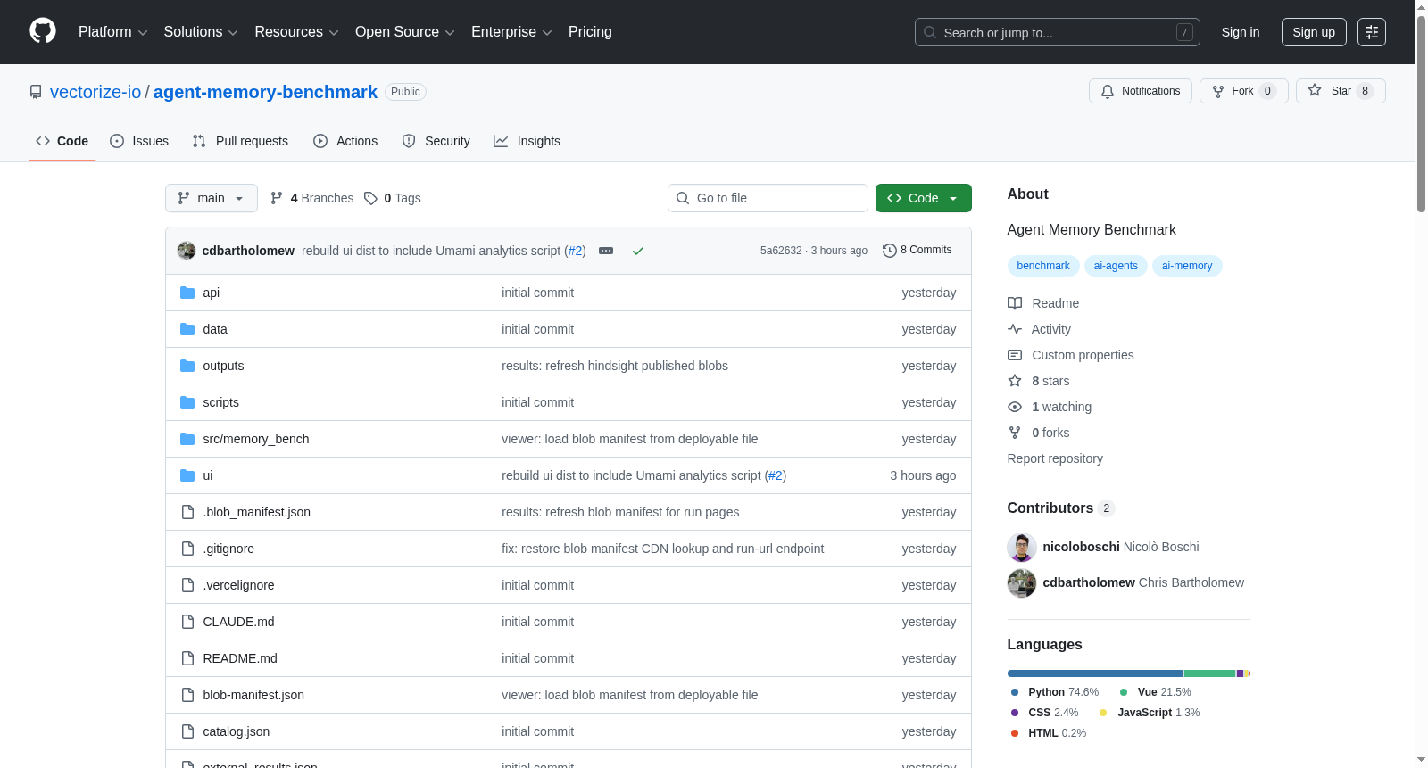
Task: View the 8 Commits history
Action: 917,250
